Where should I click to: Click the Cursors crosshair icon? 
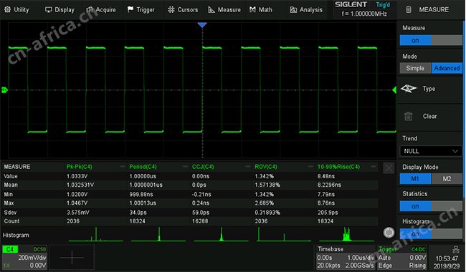click(171, 10)
